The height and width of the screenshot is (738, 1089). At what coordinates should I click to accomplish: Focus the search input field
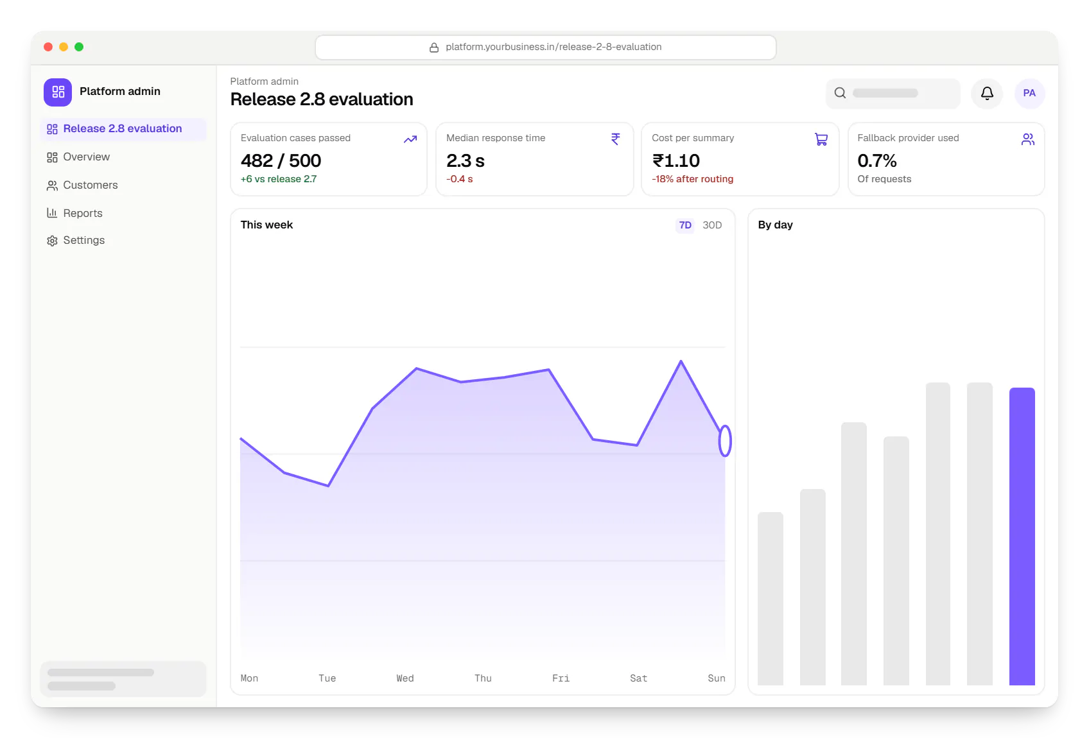pos(893,94)
